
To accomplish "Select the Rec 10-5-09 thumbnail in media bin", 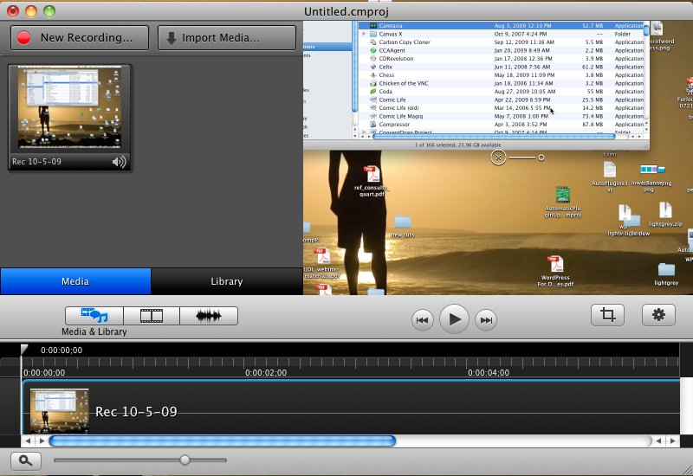I will click(x=69, y=110).
